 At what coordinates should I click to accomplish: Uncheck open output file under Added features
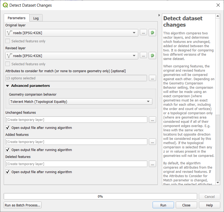tap(8, 150)
